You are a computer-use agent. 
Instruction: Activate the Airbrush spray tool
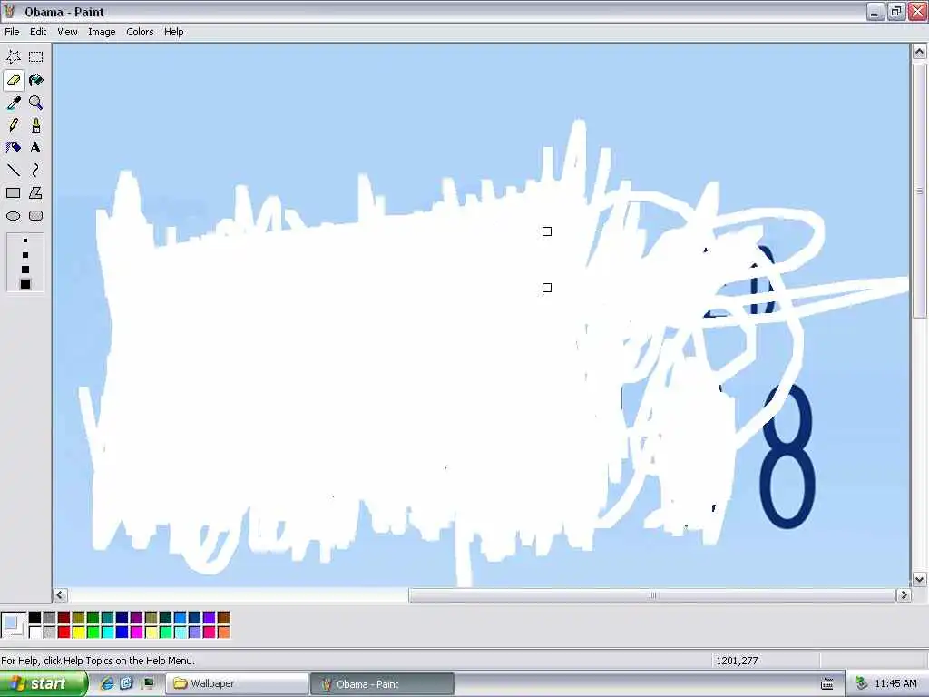14,148
